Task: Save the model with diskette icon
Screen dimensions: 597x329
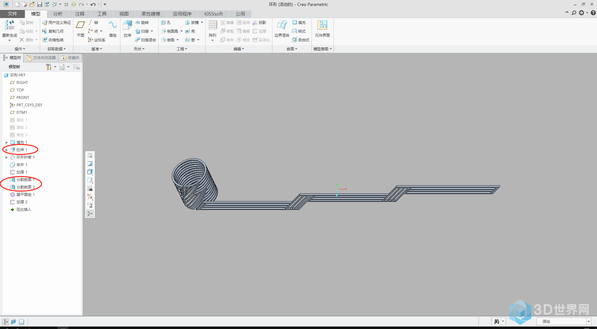Action: tap(39, 4)
